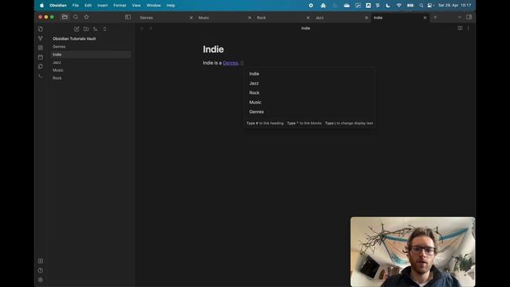Navigate back with the left arrow
The width and height of the screenshot is (510, 287).
(x=142, y=29)
